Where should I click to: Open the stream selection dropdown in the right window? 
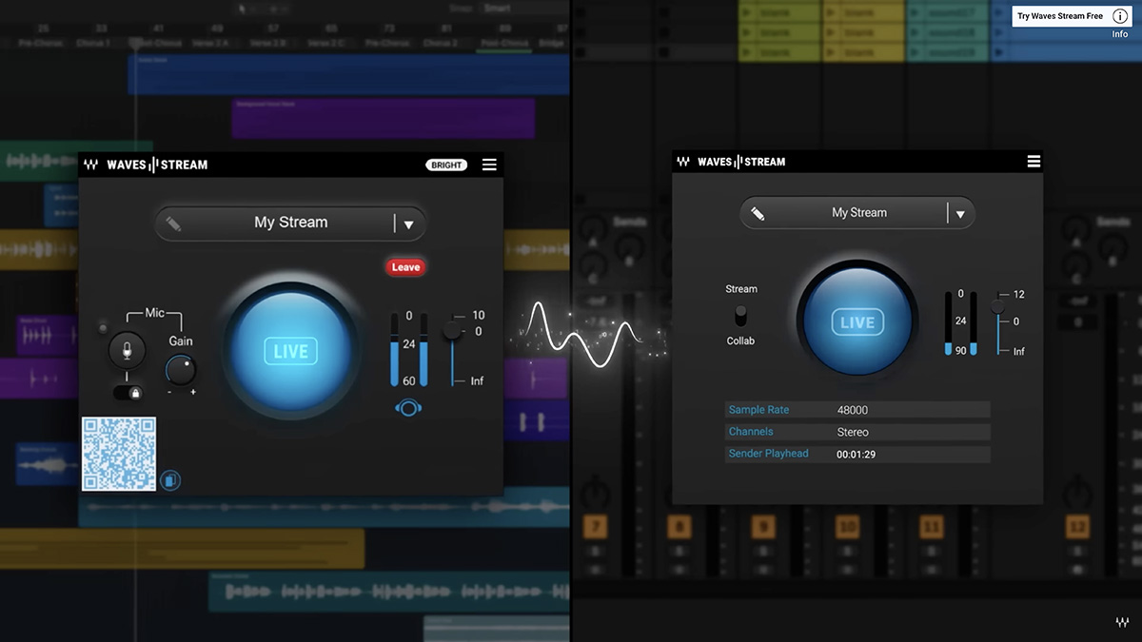pos(961,213)
